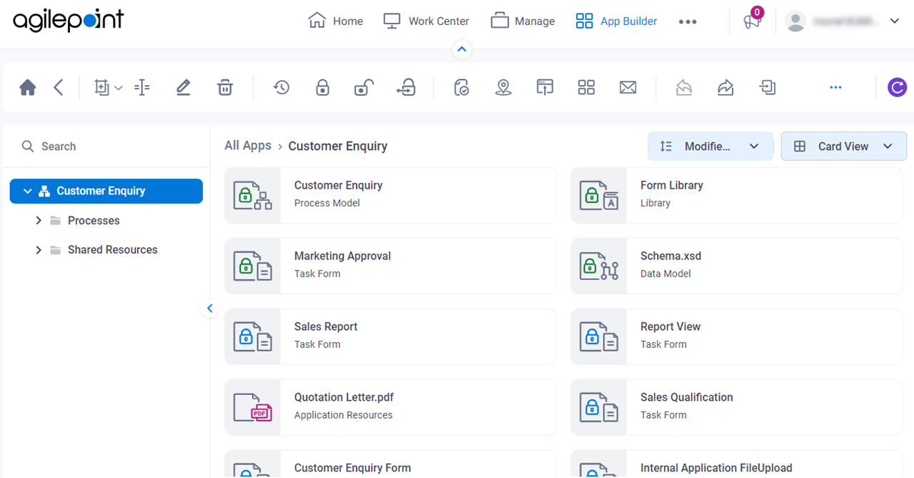The width and height of the screenshot is (914, 478).
Task: Click the location pin icon
Action: (503, 88)
